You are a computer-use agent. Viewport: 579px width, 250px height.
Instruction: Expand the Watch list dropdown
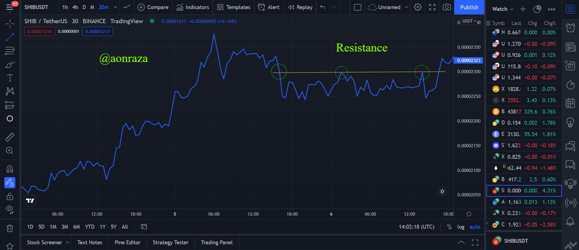coord(503,9)
